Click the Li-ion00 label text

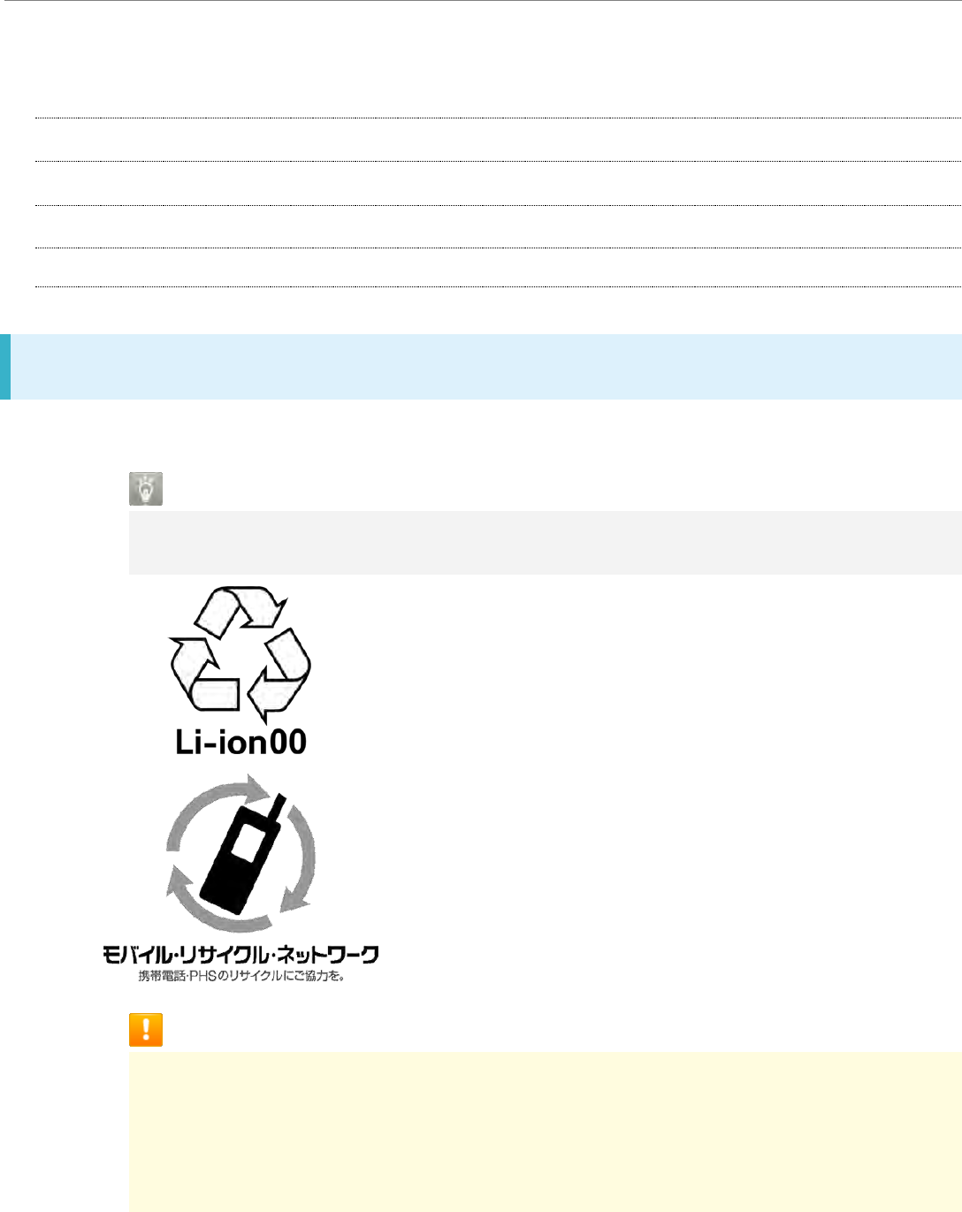240,742
